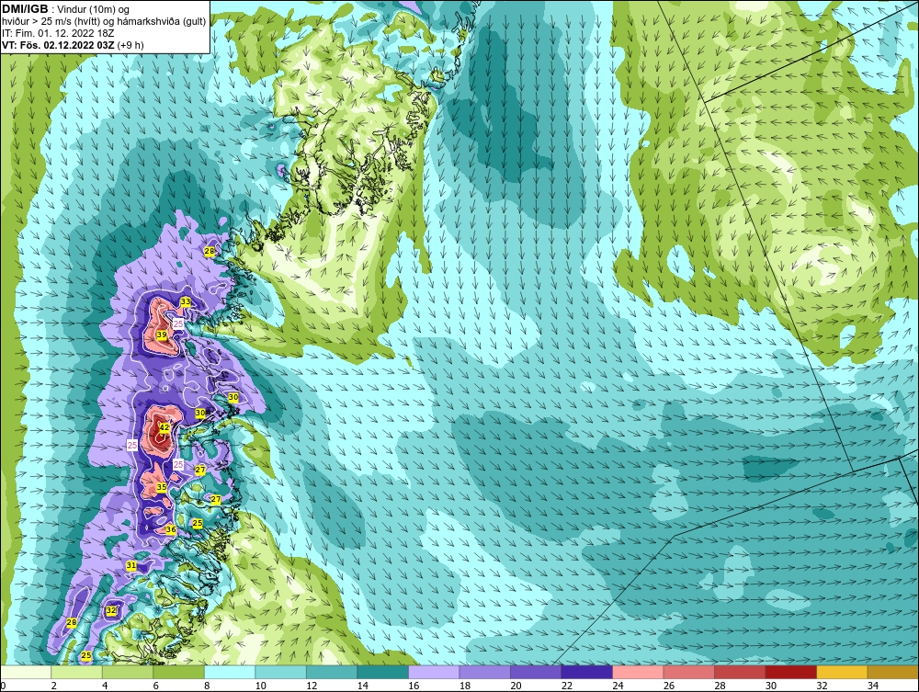Click the yellow gust label 35
Screen dimensions: 919x692
pyautogui.click(x=161, y=487)
